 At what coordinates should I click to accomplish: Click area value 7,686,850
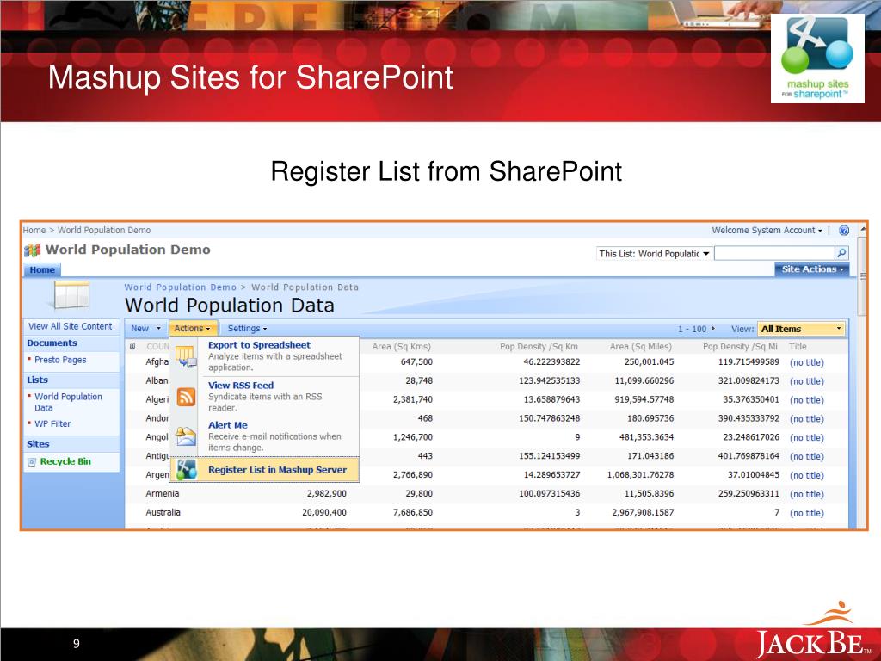[413, 512]
